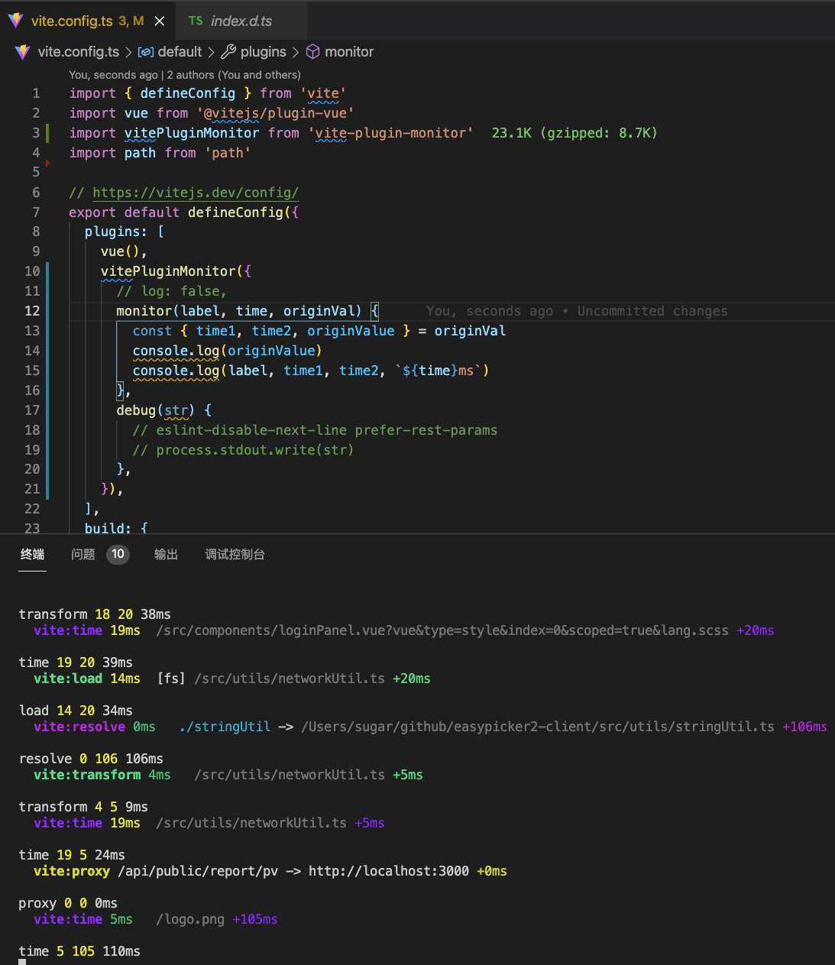The width and height of the screenshot is (835, 965).
Task: Click 'transform 18 20 38ms' terminal line
Action: (95, 614)
